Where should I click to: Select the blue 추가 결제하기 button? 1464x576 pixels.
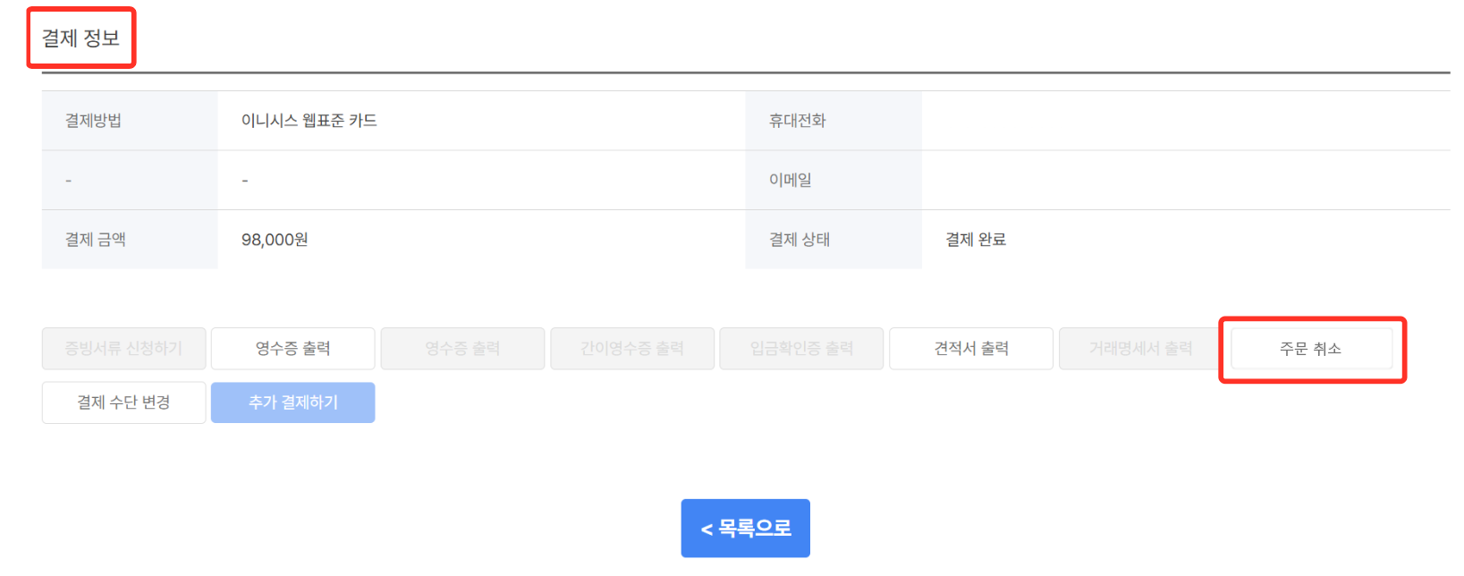[x=293, y=402]
